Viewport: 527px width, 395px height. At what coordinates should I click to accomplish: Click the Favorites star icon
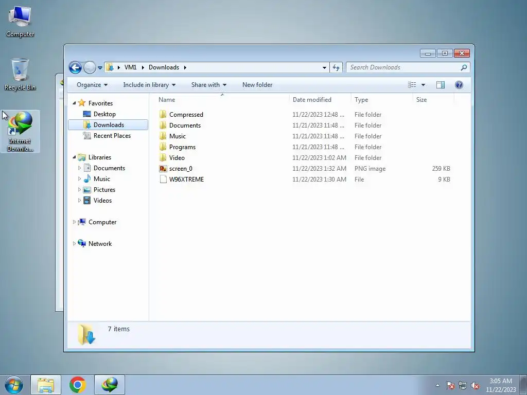[x=82, y=103]
